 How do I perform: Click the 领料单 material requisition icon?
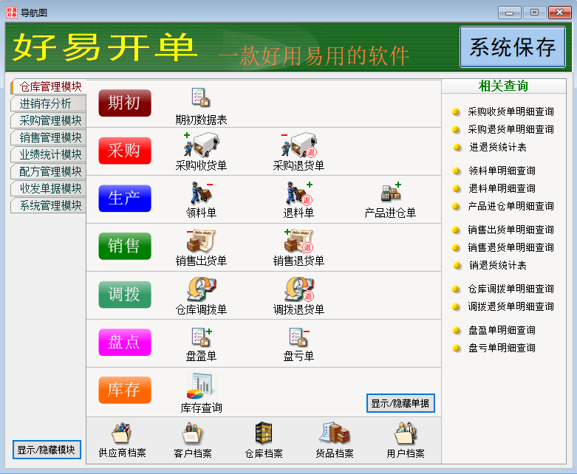(x=201, y=193)
